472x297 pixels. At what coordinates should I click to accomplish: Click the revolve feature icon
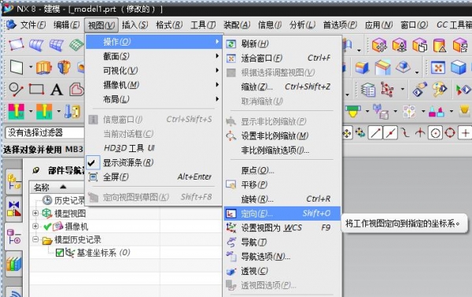pos(64,67)
